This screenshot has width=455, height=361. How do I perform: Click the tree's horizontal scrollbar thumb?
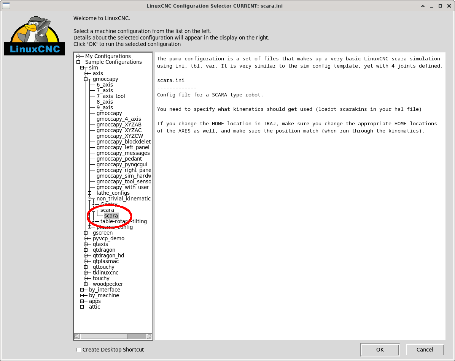tap(104, 336)
